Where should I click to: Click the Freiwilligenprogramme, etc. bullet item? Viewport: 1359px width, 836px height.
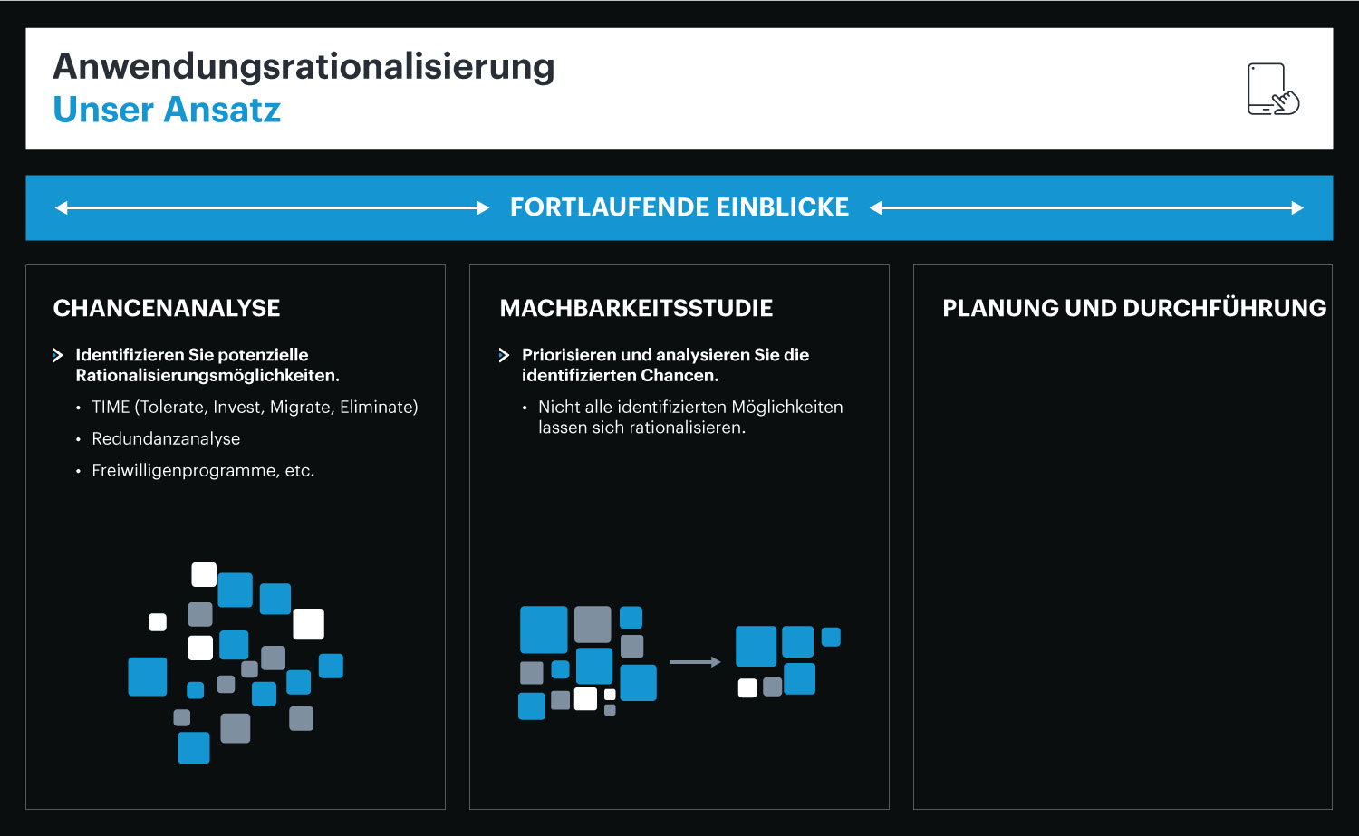tap(203, 470)
